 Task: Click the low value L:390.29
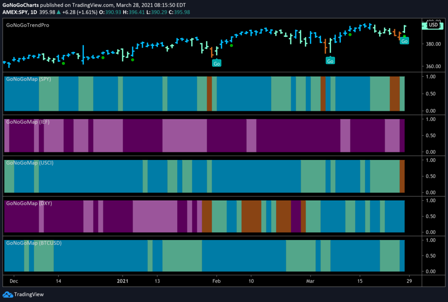pos(157,12)
